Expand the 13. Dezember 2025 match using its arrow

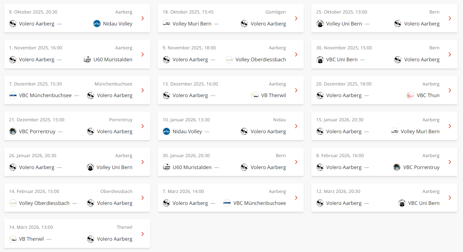click(296, 90)
